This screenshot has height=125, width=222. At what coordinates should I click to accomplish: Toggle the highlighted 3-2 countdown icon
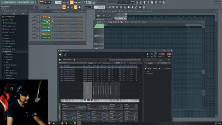[72, 2]
